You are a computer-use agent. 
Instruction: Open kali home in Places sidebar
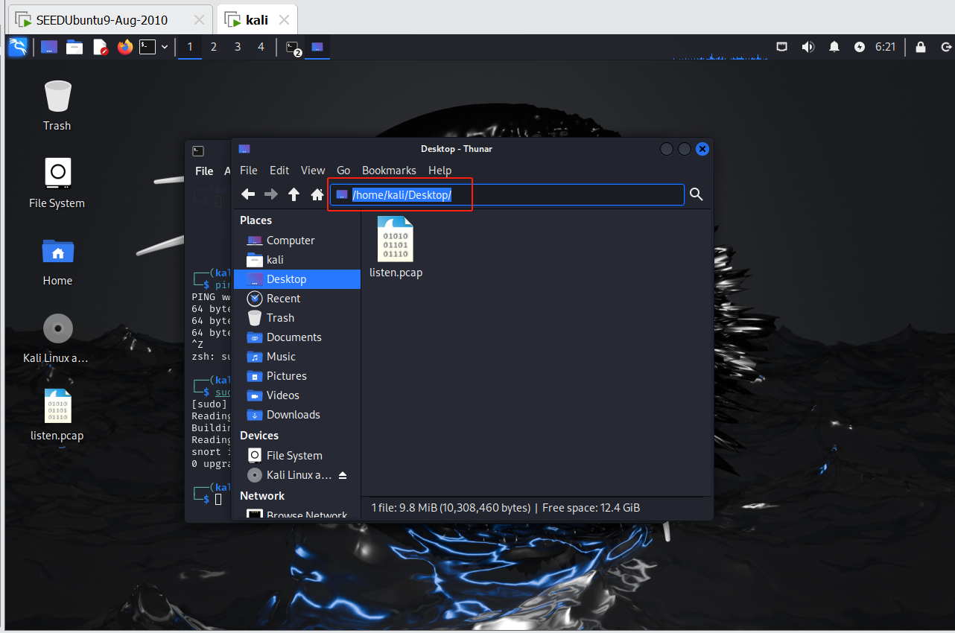tap(297, 260)
